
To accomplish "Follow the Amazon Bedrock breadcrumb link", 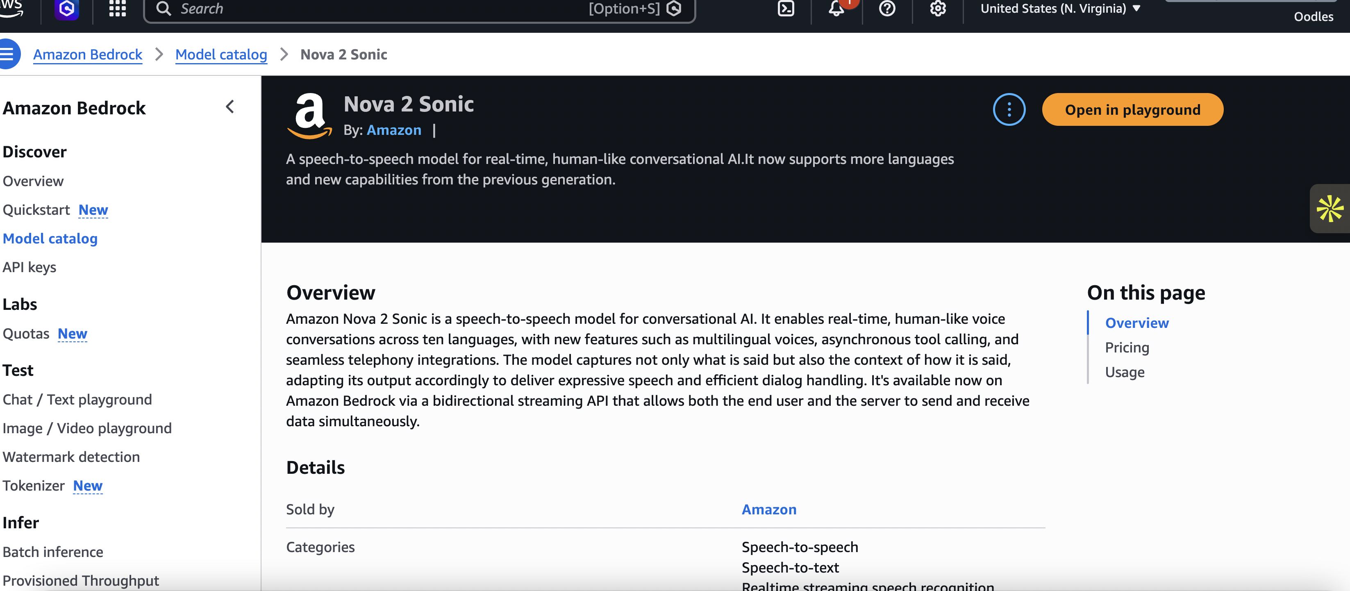I will 88,55.
